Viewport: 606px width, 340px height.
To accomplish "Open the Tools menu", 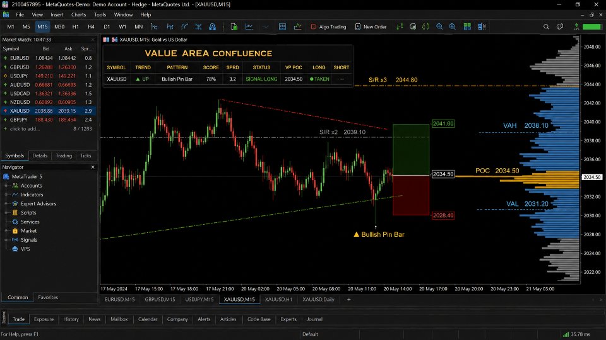I will 100,14.
